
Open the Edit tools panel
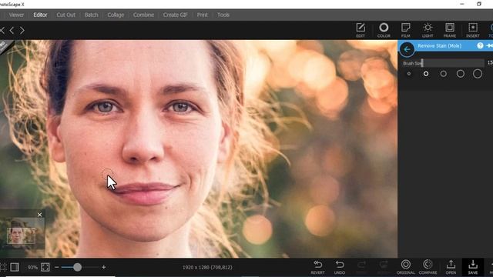pyautogui.click(x=361, y=30)
